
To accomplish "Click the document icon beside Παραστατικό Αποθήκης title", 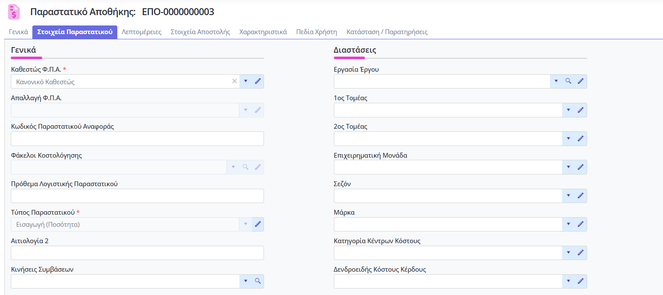I will pos(15,12).
